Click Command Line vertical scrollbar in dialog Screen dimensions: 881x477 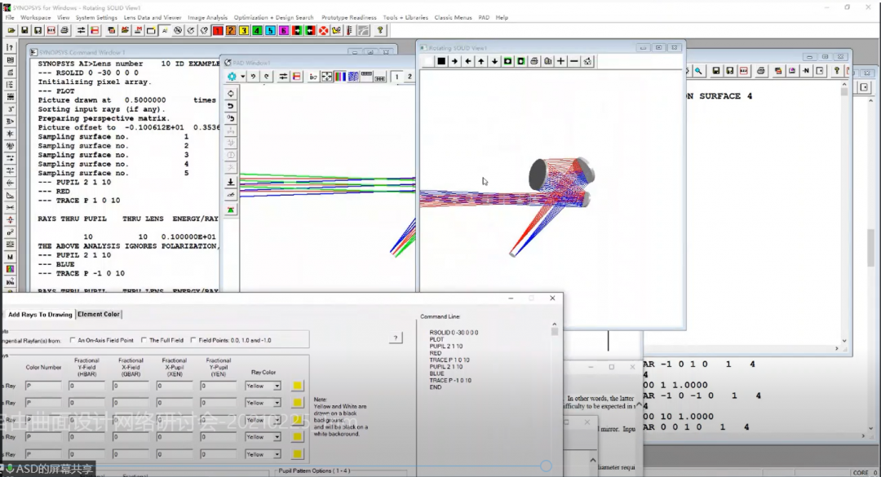(555, 393)
